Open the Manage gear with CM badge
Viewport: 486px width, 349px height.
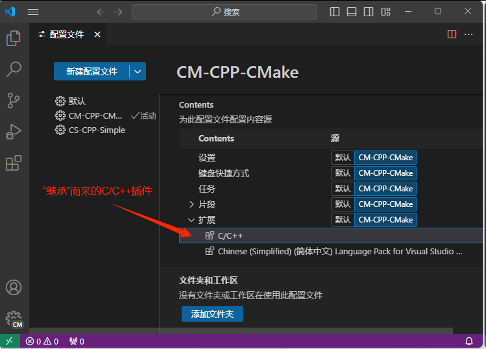(14, 319)
